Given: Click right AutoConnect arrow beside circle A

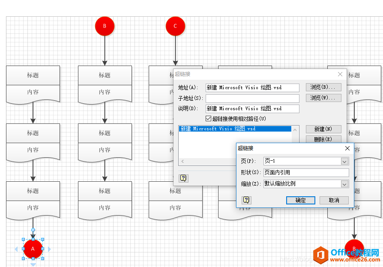Looking at the screenshot, I should [x=49, y=249].
